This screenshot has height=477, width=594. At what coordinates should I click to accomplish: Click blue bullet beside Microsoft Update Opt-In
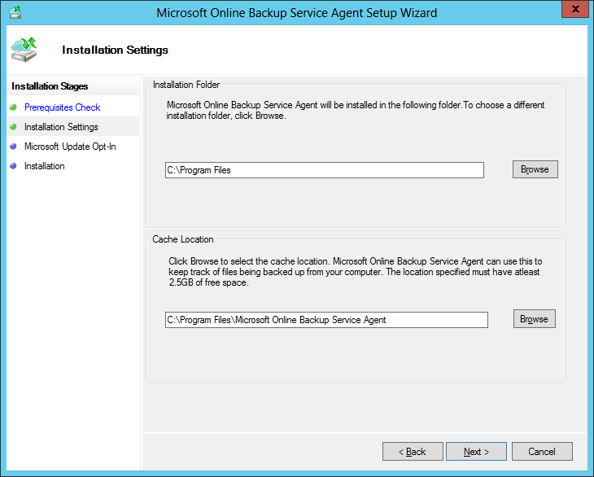click(13, 147)
